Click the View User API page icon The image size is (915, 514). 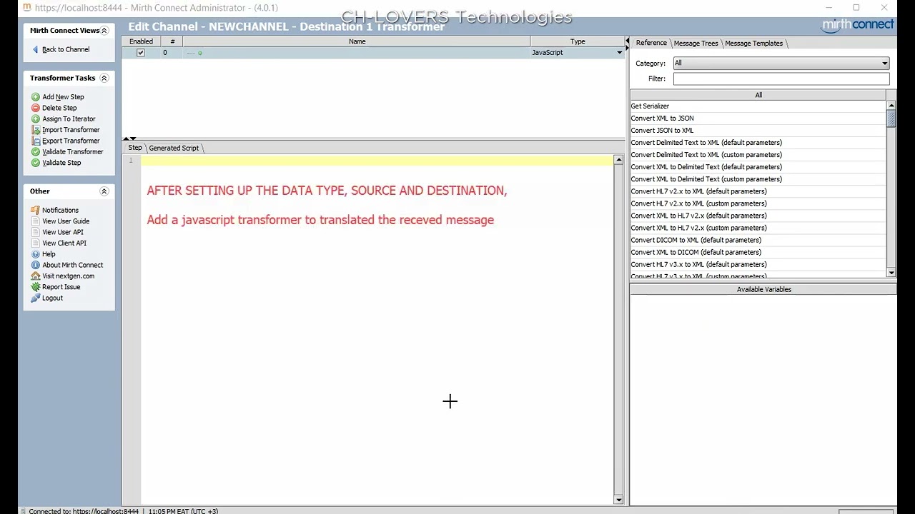point(36,232)
